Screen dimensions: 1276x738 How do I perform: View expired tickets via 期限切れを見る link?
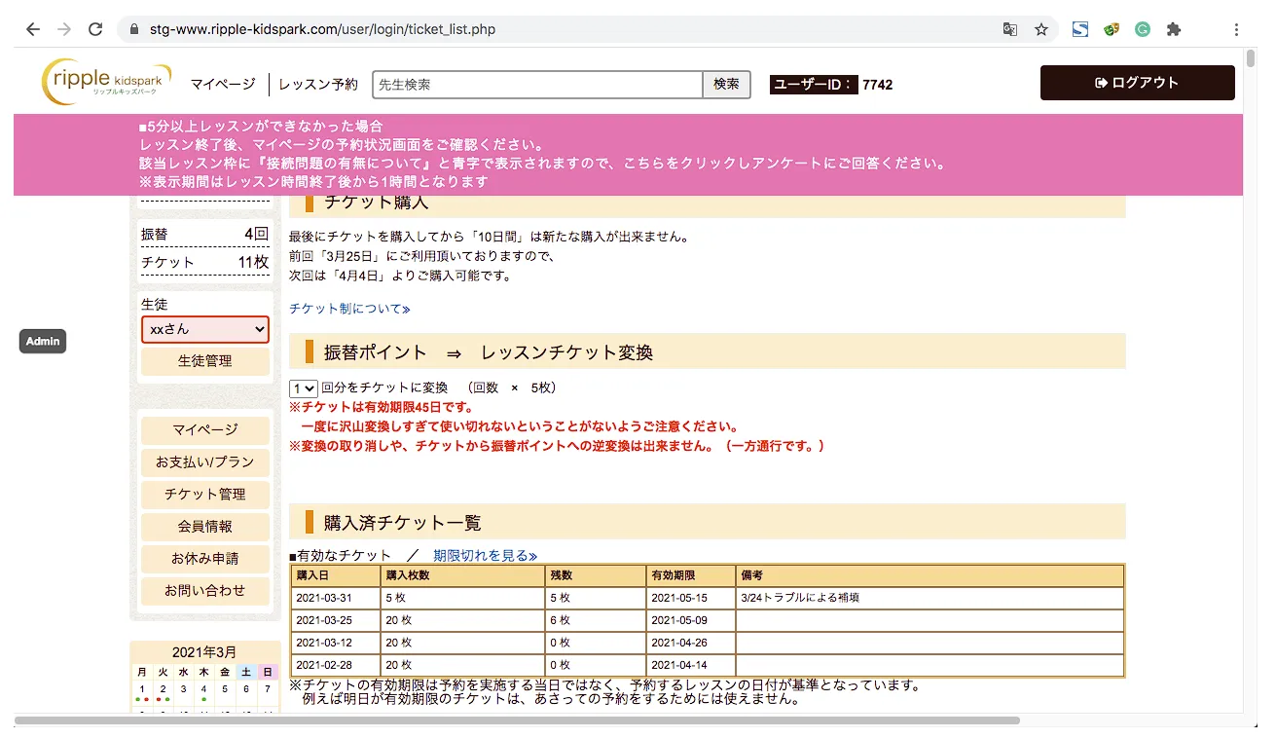tap(485, 555)
